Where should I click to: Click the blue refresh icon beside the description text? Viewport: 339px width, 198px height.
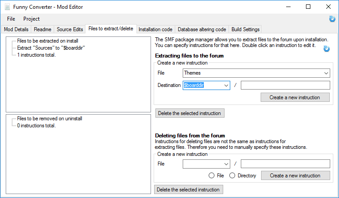pyautogui.click(x=326, y=49)
